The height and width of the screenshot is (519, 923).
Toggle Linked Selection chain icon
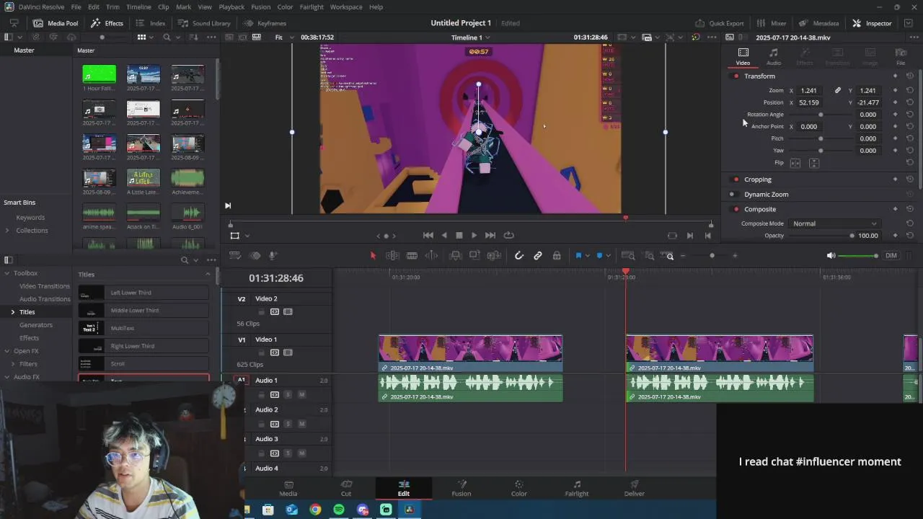[x=538, y=256]
